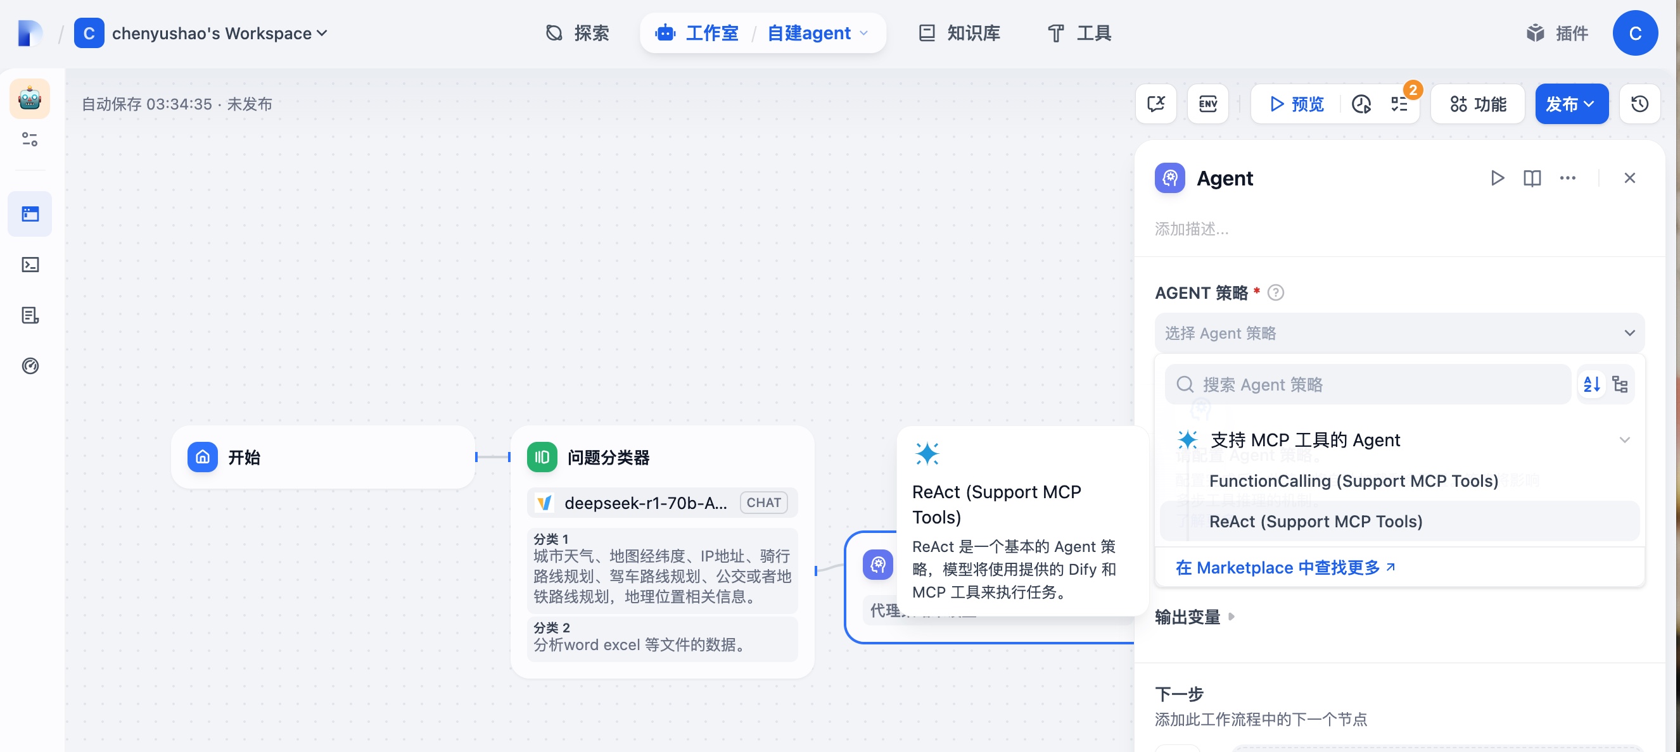The height and width of the screenshot is (752, 1680).
Task: Go to the 工作室 studio tab
Action: pos(698,34)
